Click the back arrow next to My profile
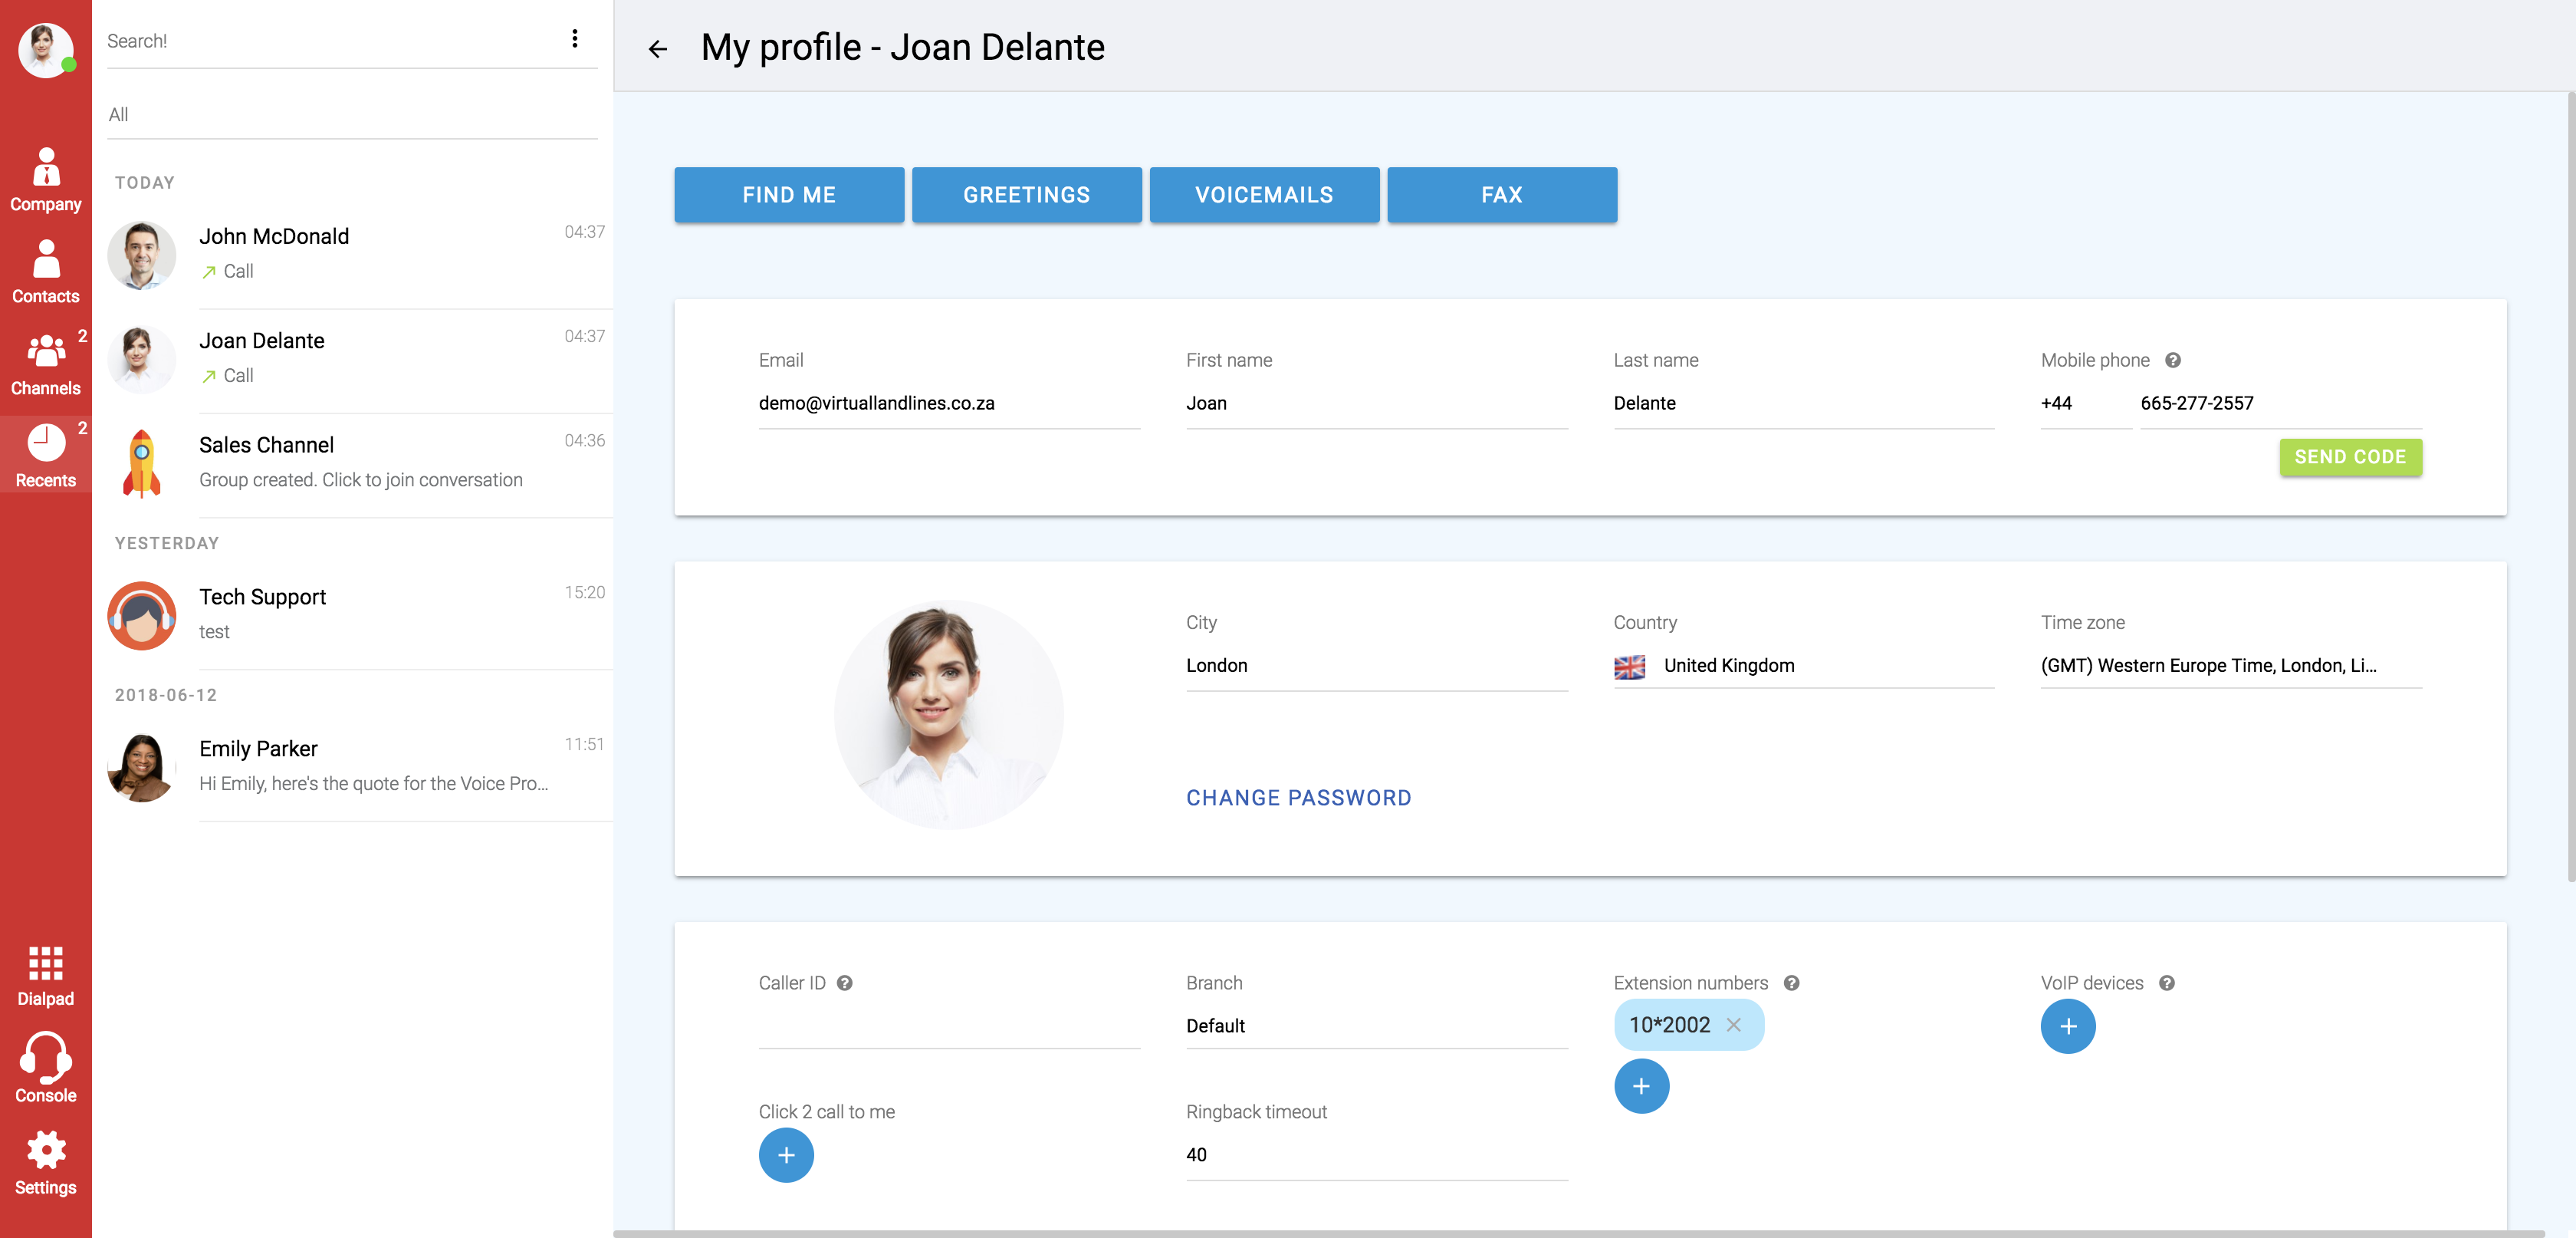Viewport: 2576px width, 1238px height. pos(657,49)
